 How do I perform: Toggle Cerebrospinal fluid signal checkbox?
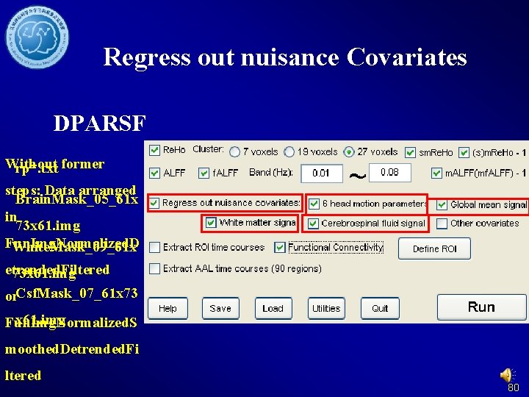(x=313, y=223)
